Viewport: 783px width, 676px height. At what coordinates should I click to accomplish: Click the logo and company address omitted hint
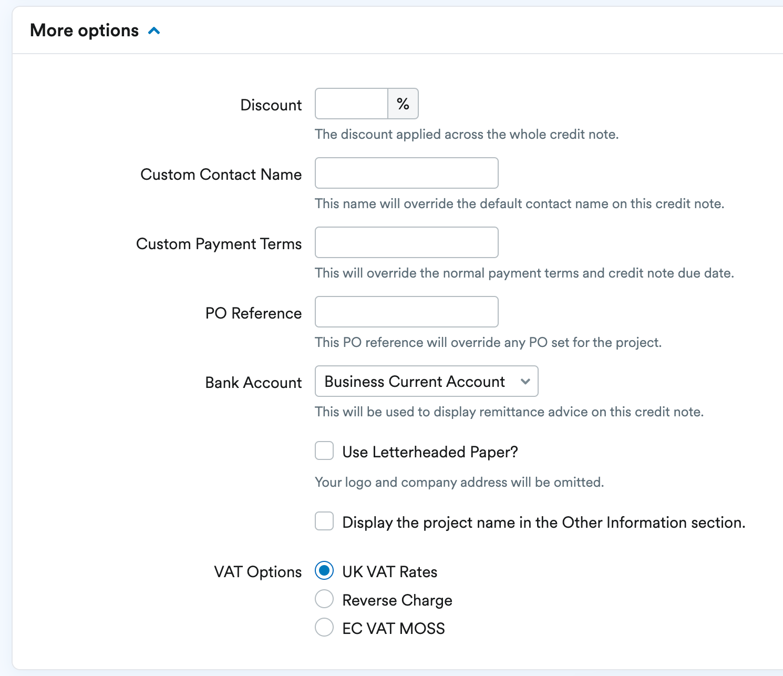pos(459,483)
